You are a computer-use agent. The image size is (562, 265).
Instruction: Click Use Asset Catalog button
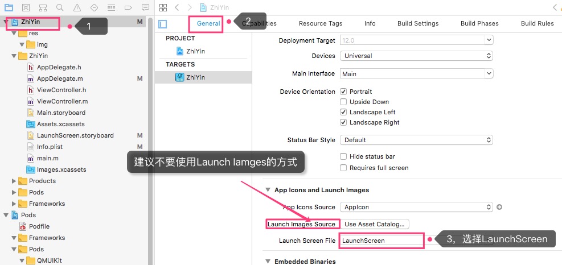coord(375,224)
